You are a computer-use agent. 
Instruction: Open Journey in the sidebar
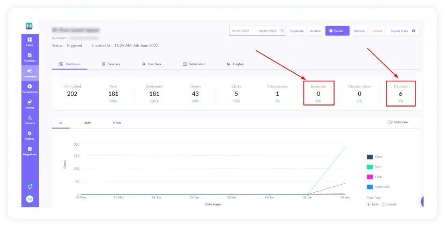click(29, 103)
